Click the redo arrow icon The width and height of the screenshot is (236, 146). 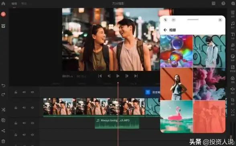click(3, 95)
